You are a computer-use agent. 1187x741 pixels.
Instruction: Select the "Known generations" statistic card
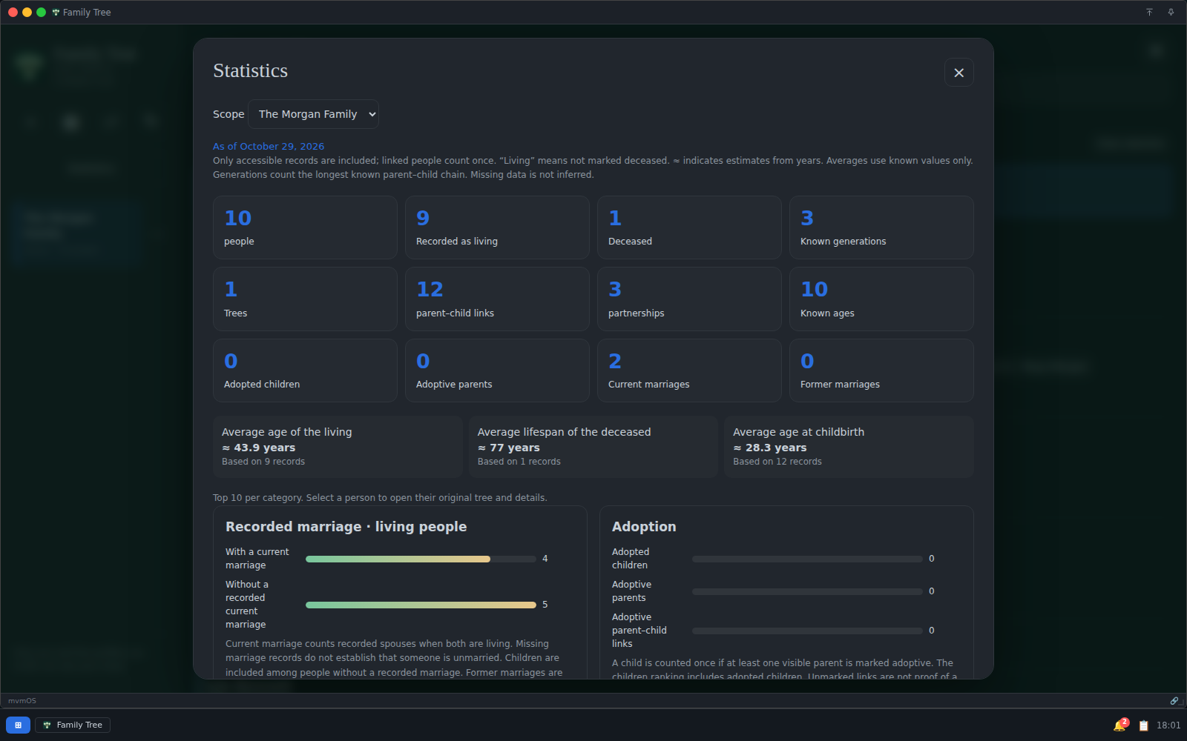tap(881, 227)
